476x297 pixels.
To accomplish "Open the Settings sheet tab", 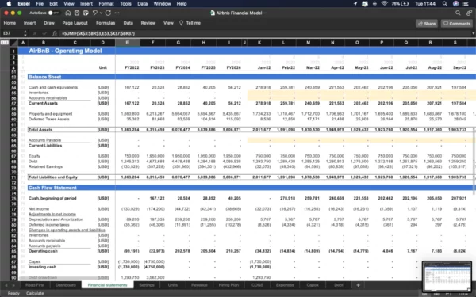I will click(147, 285).
